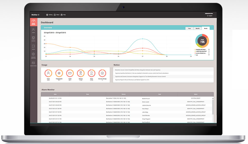
Task: Select the Door sidebar icon
Action: tap(33, 47)
